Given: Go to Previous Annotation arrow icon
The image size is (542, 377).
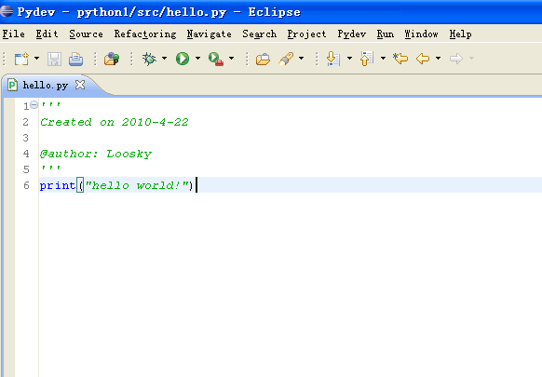Looking at the screenshot, I should click(x=367, y=59).
